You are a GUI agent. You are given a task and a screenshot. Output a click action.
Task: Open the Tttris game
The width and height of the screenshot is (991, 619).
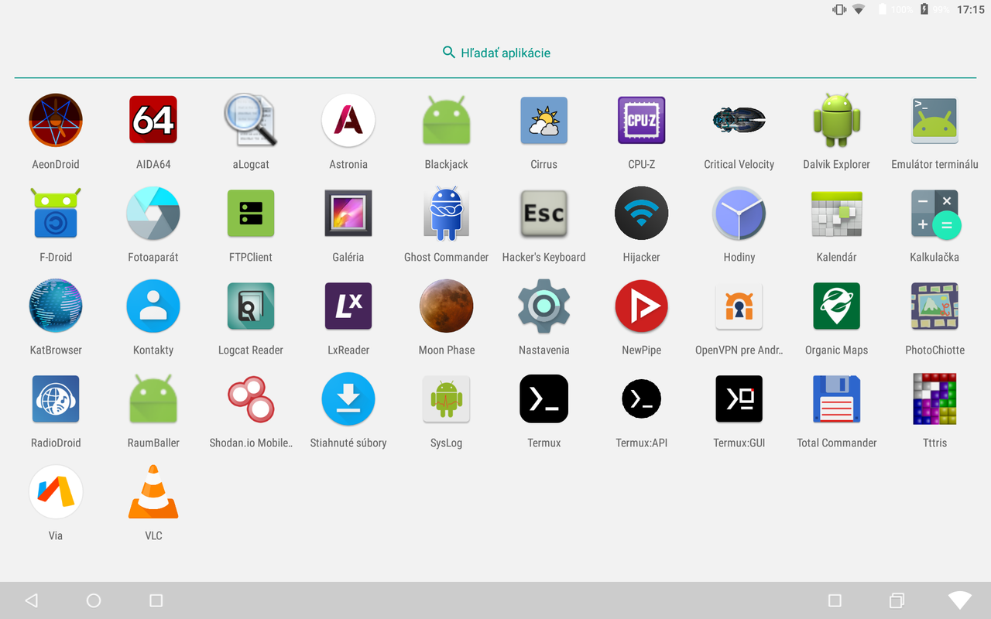pyautogui.click(x=934, y=399)
